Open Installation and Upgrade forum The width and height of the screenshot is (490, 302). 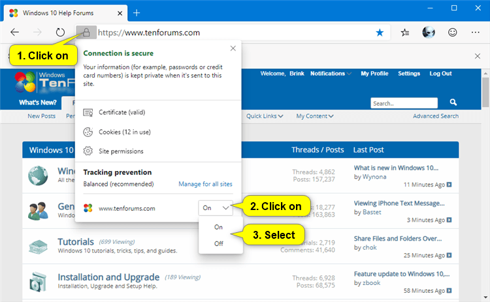108,277
